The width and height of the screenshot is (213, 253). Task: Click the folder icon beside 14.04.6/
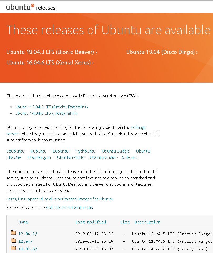pos(13,248)
